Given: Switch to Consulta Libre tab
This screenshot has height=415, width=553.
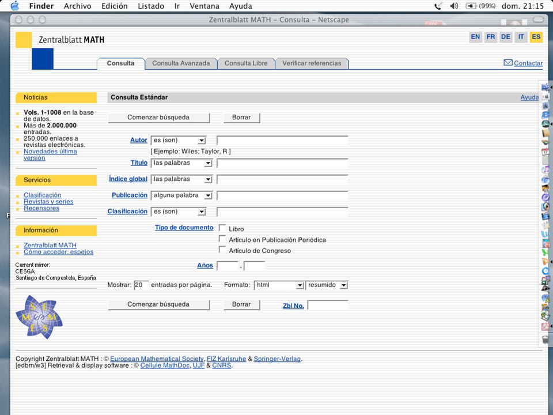Looking at the screenshot, I should point(246,63).
